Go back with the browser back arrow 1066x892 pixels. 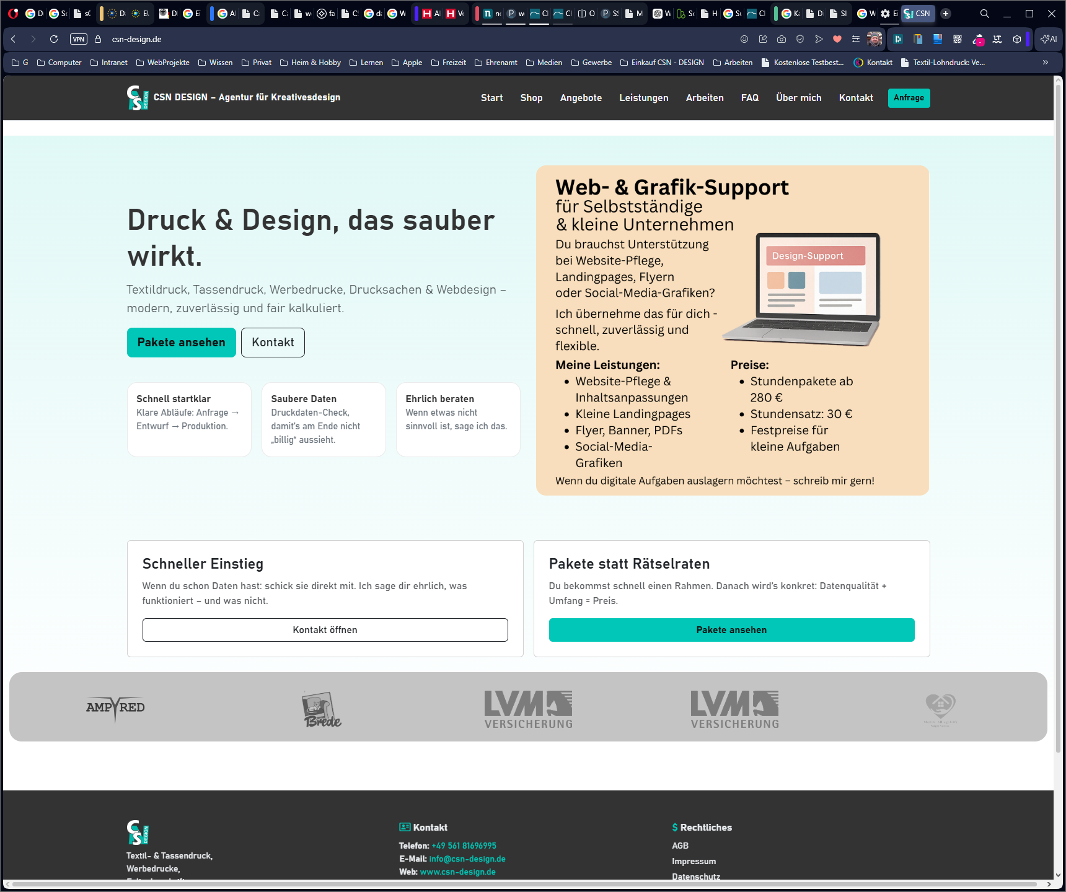13,39
